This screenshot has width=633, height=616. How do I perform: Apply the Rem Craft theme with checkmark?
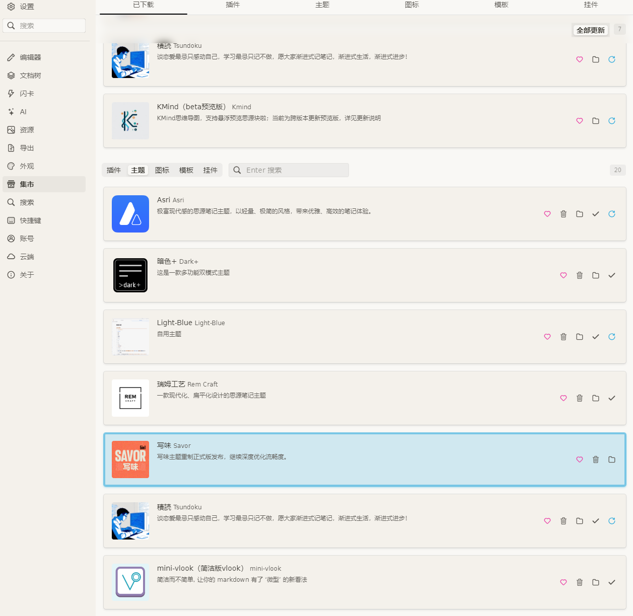tap(612, 398)
